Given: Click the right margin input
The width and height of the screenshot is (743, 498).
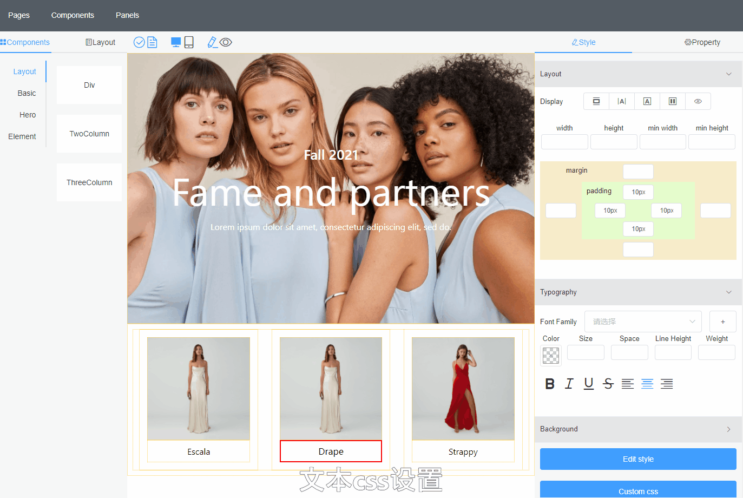Looking at the screenshot, I should coord(715,211).
